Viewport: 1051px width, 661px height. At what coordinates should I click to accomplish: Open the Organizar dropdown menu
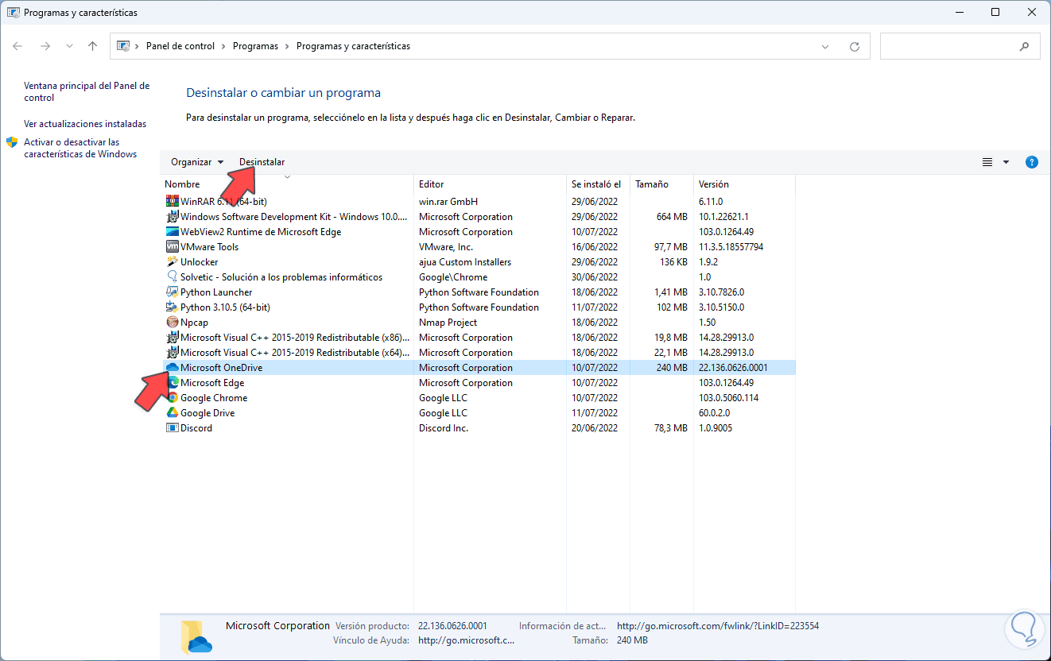(x=197, y=162)
